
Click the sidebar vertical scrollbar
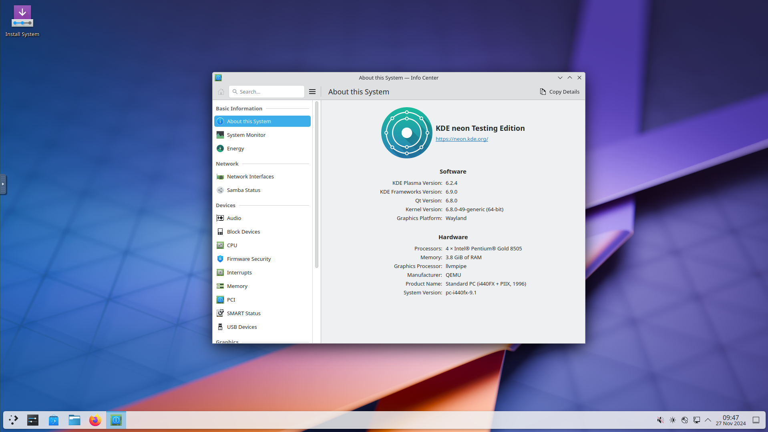click(317, 184)
